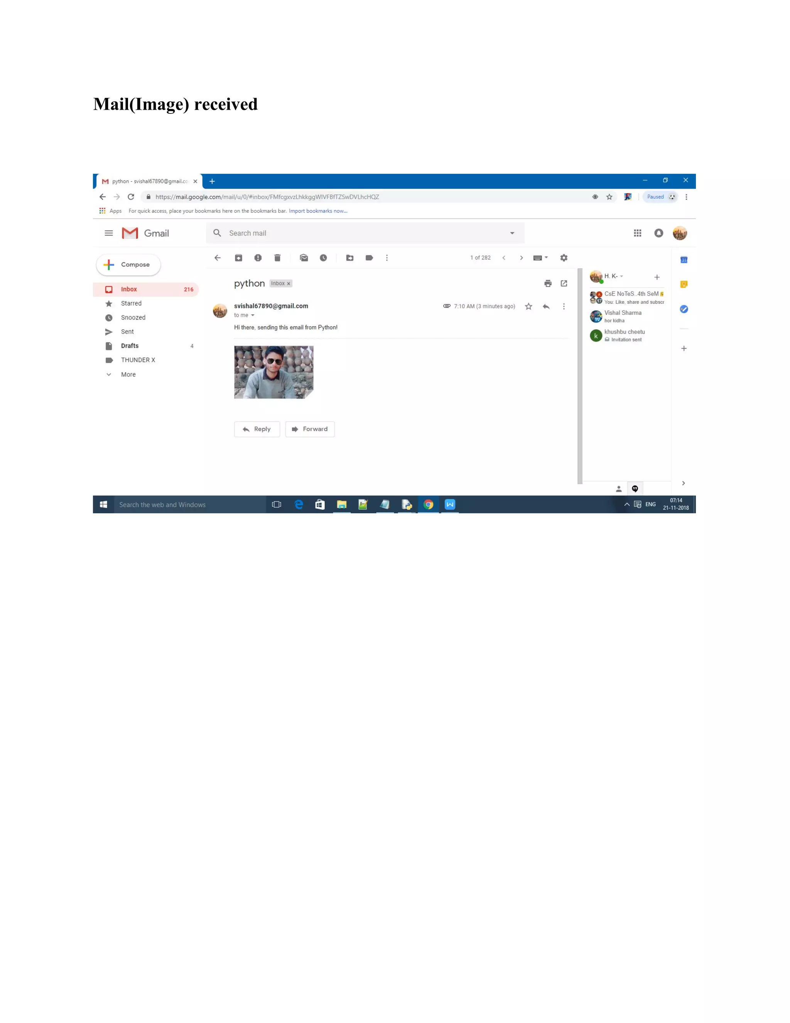Viewport: 790px width, 1023px height.
Task: Show Hangouts contacts person icon
Action: click(619, 489)
